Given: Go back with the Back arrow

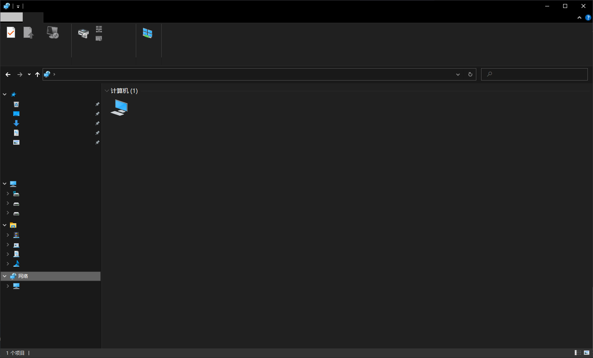Looking at the screenshot, I should click(x=8, y=75).
